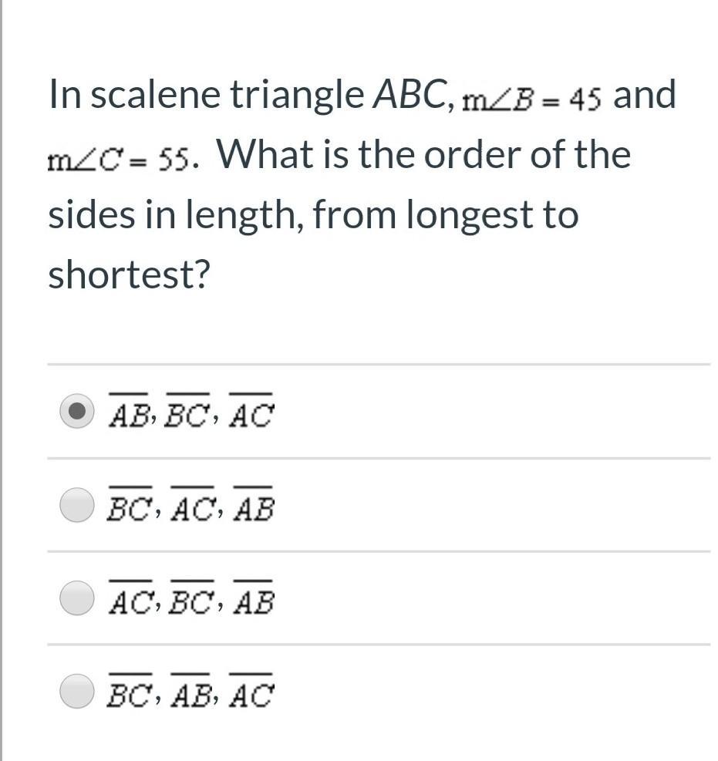Select the BC, AC, AB radio button

click(x=77, y=506)
